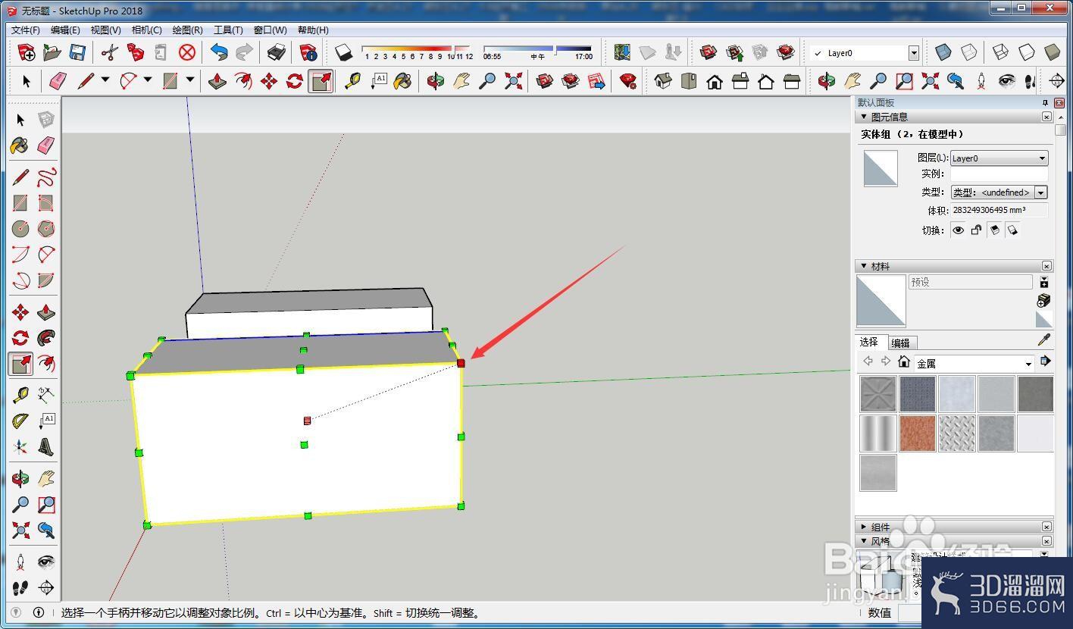Switch to Front view house icon

click(715, 81)
